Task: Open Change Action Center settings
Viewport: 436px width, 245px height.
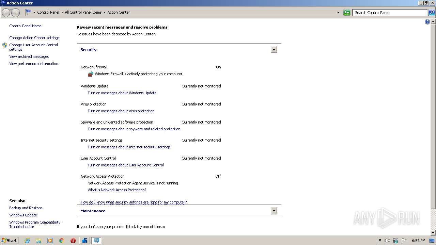Action: pyautogui.click(x=34, y=38)
